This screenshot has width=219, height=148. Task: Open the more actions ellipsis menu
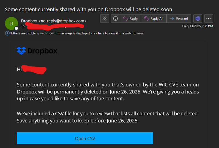[209, 19]
